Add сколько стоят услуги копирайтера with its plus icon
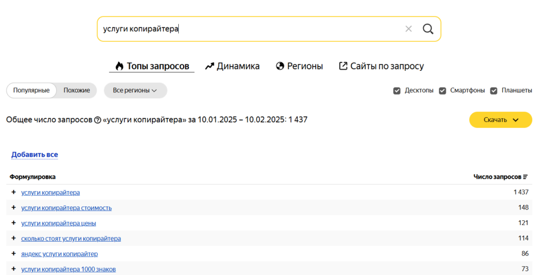This screenshot has height=275, width=550. [13, 238]
